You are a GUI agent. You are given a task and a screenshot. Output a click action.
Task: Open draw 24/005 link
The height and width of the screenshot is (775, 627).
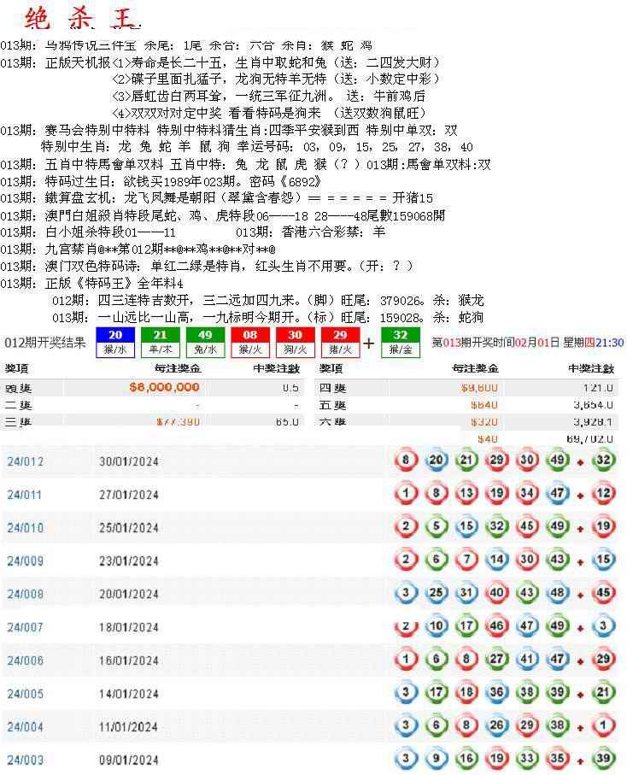(x=25, y=694)
